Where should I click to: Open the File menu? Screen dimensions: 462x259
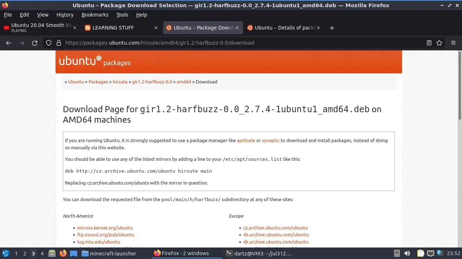point(8,15)
